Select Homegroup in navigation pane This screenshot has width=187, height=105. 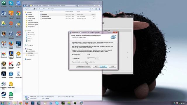(x=30, y=45)
